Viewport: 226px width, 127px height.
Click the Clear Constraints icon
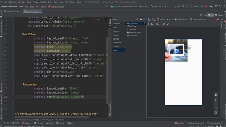[164, 24]
